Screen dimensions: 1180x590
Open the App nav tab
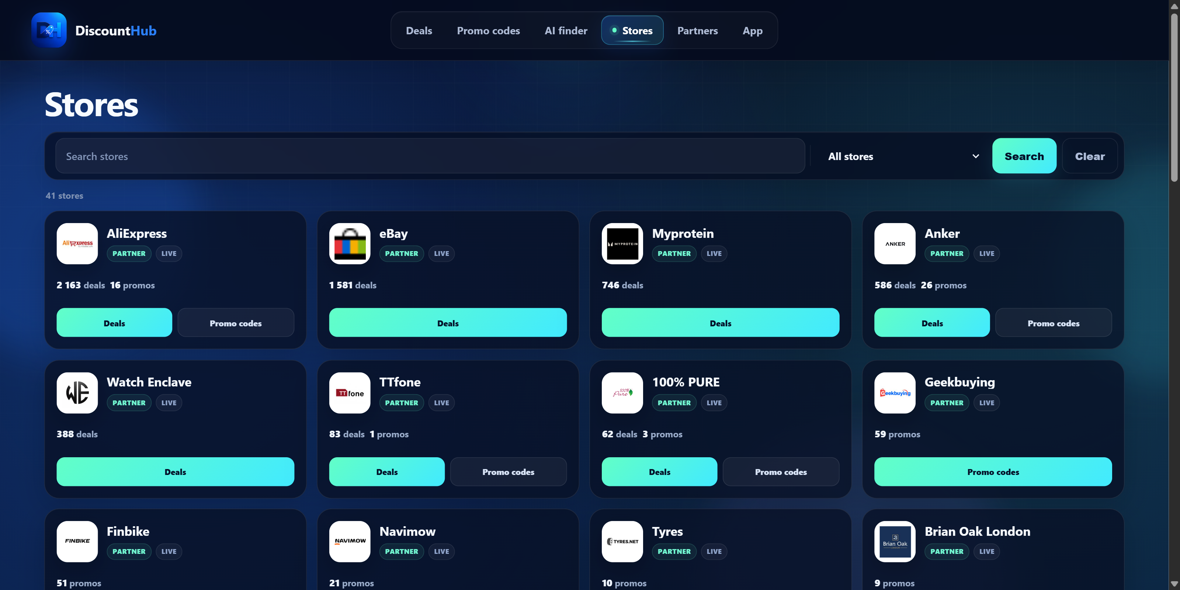tap(752, 31)
